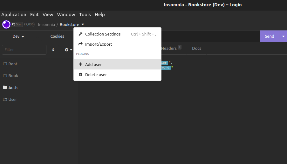Open the Send options dropdown arrow
Screen dimensions: 287x164
tap(283, 36)
